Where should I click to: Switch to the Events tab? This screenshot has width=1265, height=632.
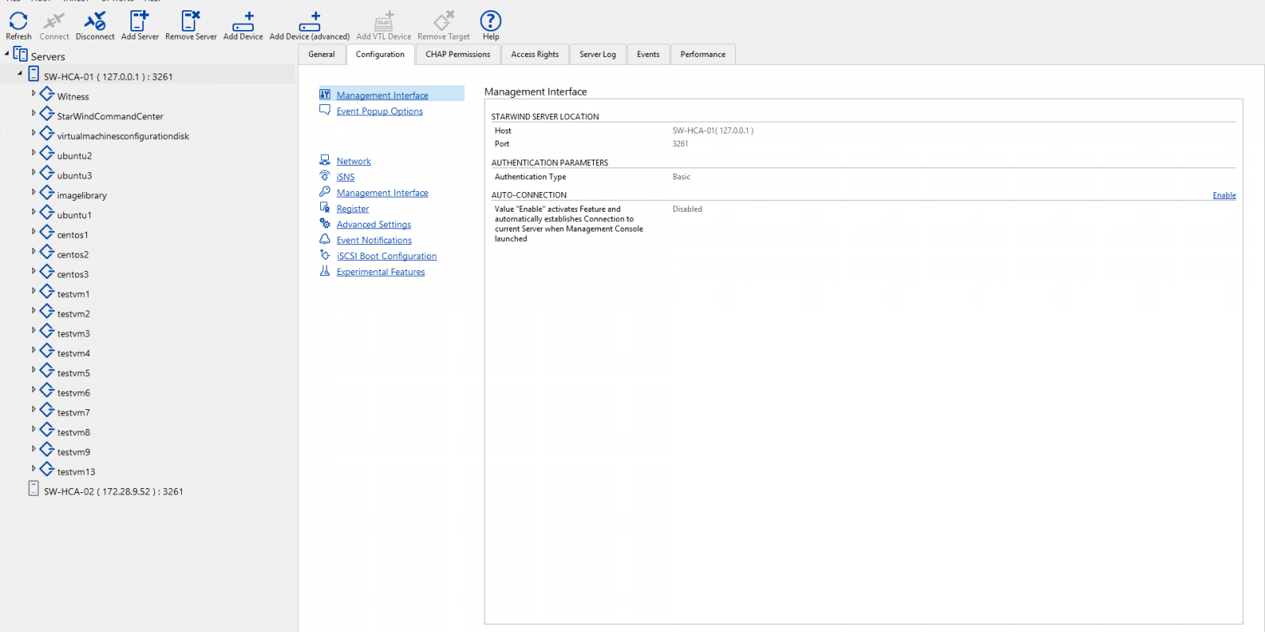click(648, 55)
